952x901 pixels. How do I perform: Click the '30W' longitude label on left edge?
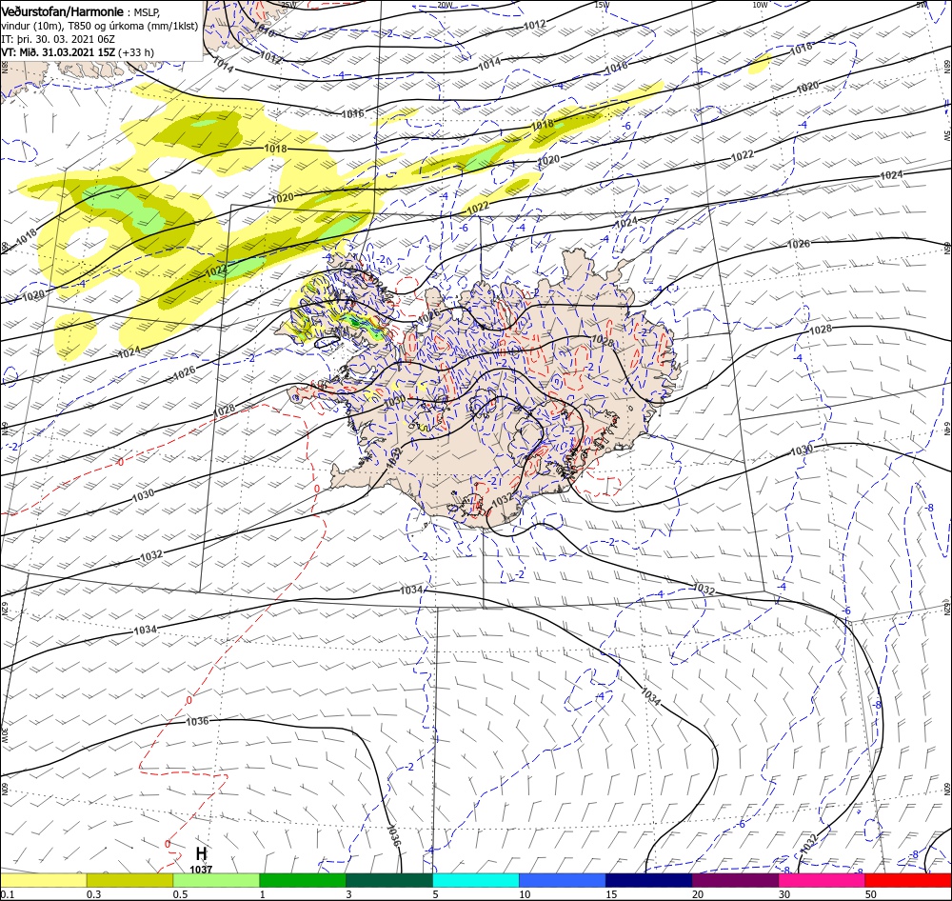4,733
